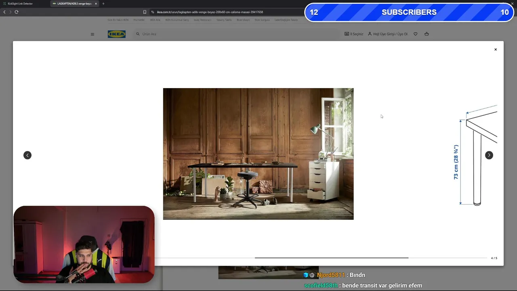
Task: Open Hej! Üye Girişi / Üye Ol
Action: (x=388, y=34)
